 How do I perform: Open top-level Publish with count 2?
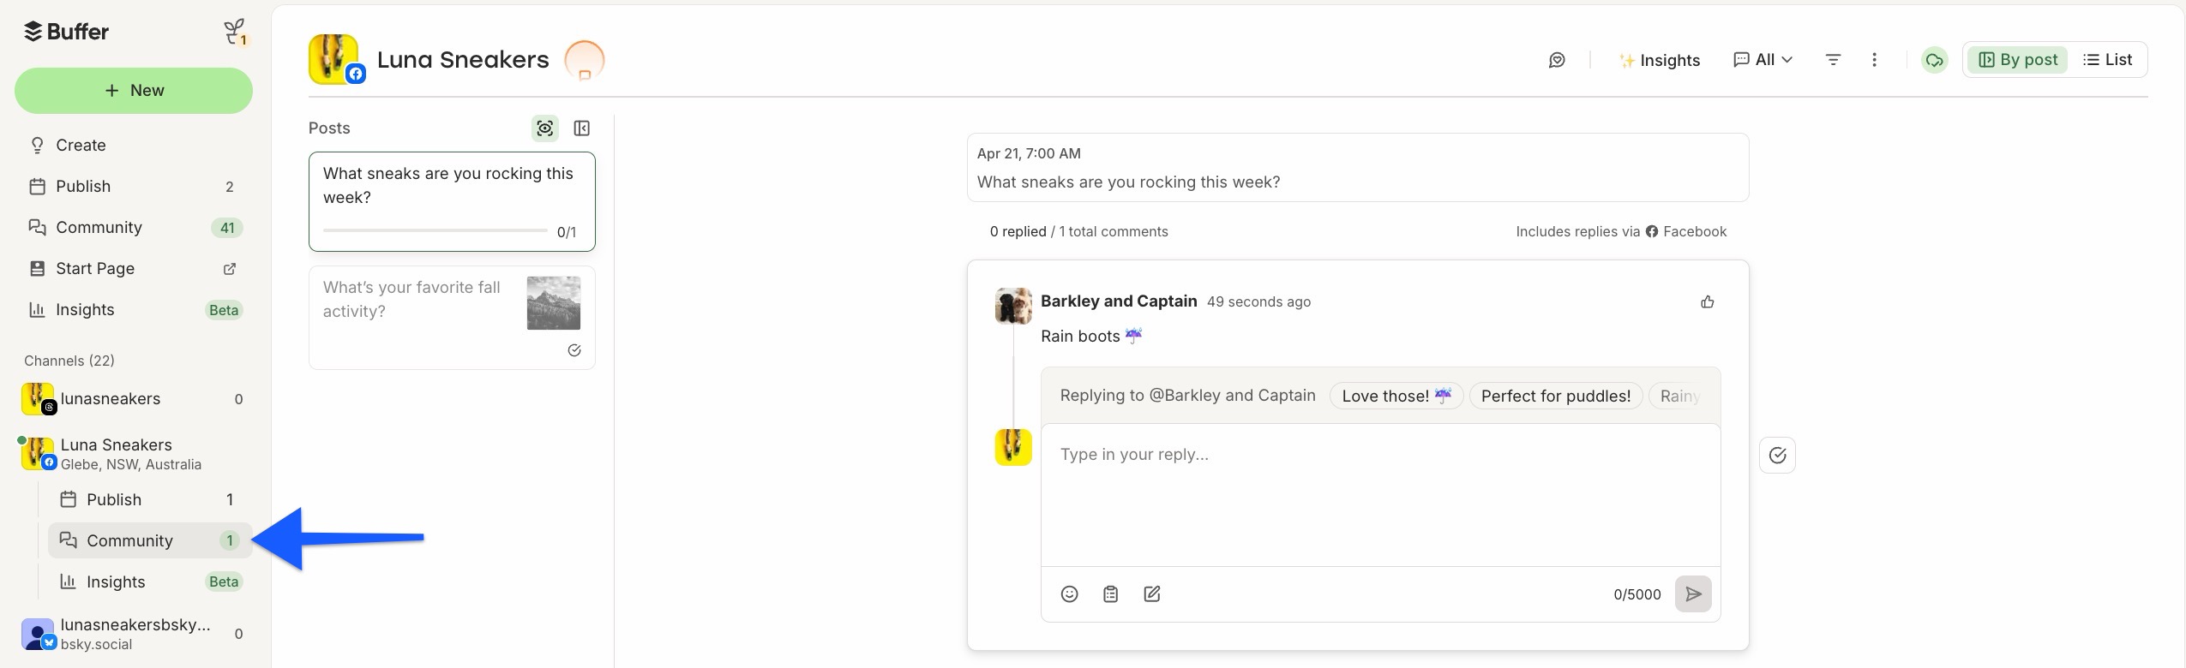tap(134, 187)
